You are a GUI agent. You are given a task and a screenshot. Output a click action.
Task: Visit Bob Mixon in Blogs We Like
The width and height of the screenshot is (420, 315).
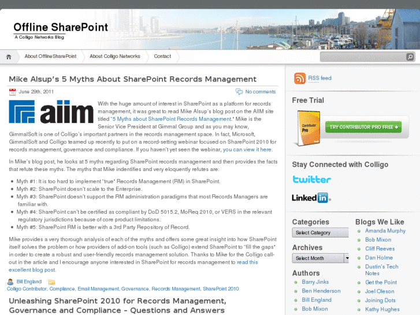(378, 240)
